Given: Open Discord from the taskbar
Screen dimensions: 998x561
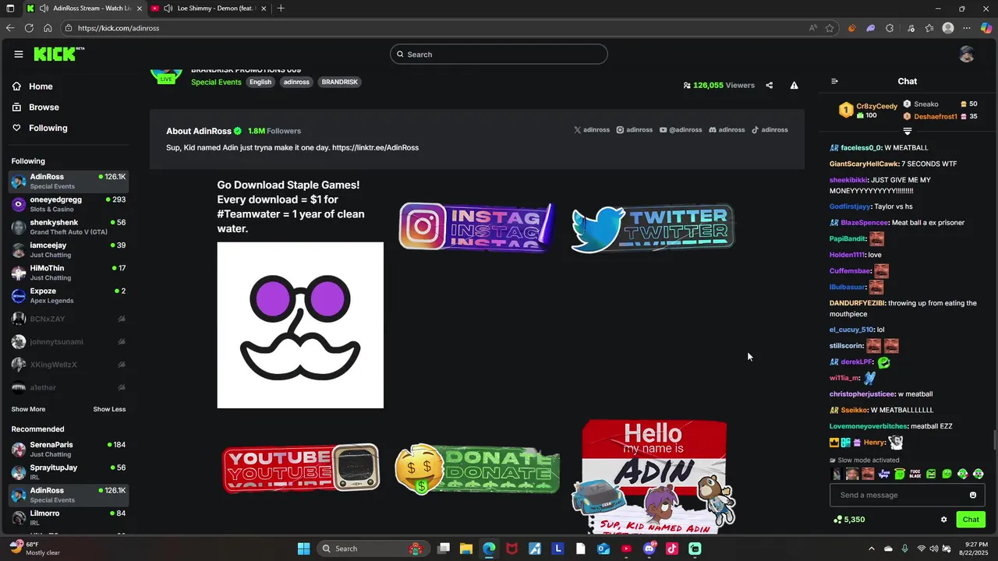Looking at the screenshot, I should (649, 549).
